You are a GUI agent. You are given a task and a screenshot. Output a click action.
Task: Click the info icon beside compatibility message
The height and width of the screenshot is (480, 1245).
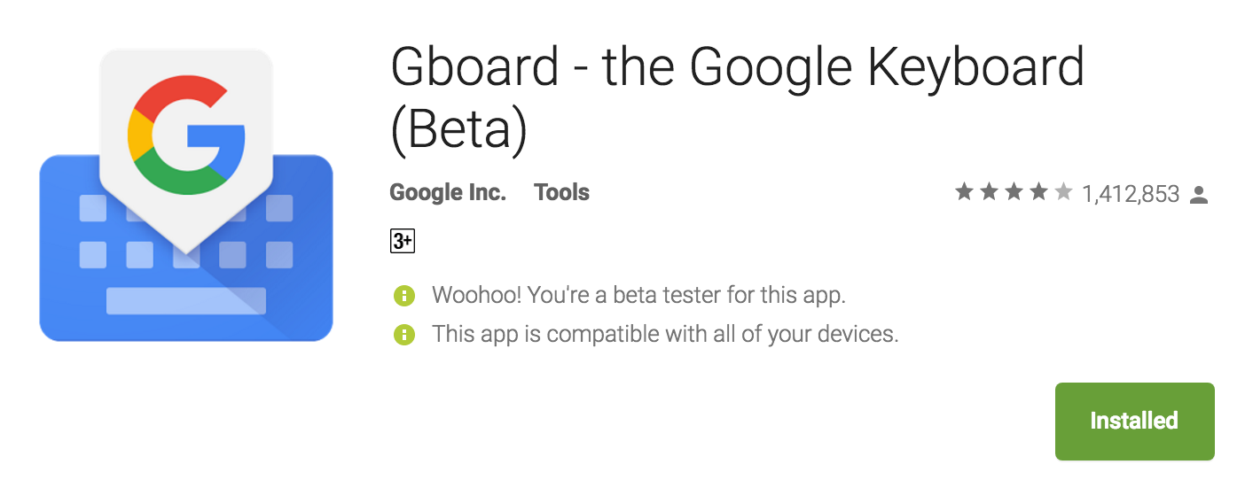[x=403, y=335]
